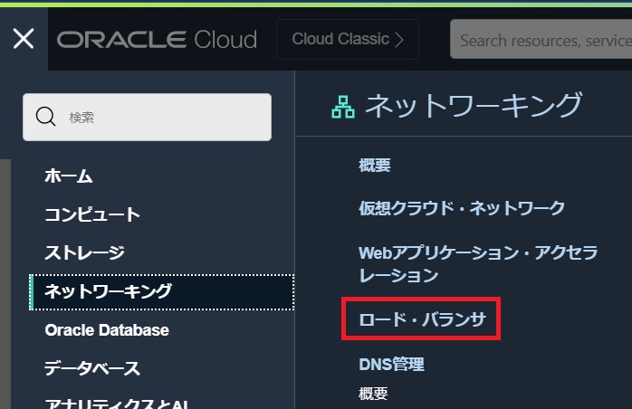Go to 仮想クラウド・ネットワーク
The width and height of the screenshot is (632, 409).
point(462,208)
